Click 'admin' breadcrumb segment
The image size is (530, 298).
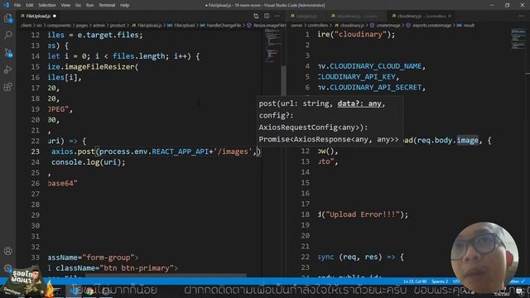point(99,26)
